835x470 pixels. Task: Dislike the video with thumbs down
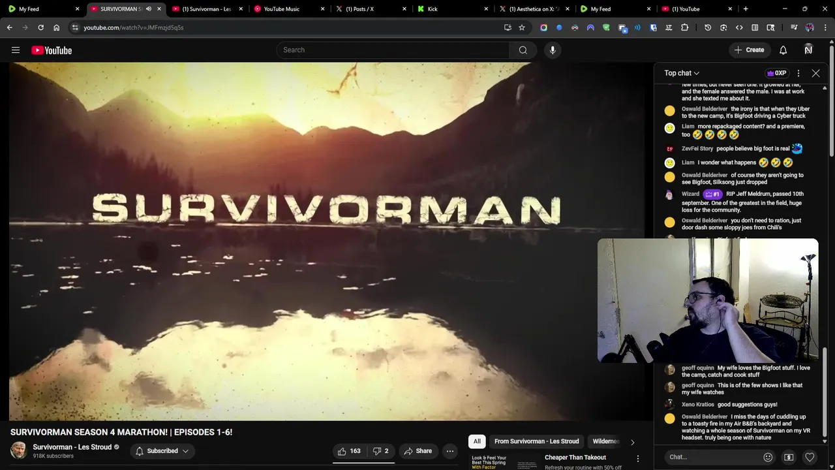[381, 451]
